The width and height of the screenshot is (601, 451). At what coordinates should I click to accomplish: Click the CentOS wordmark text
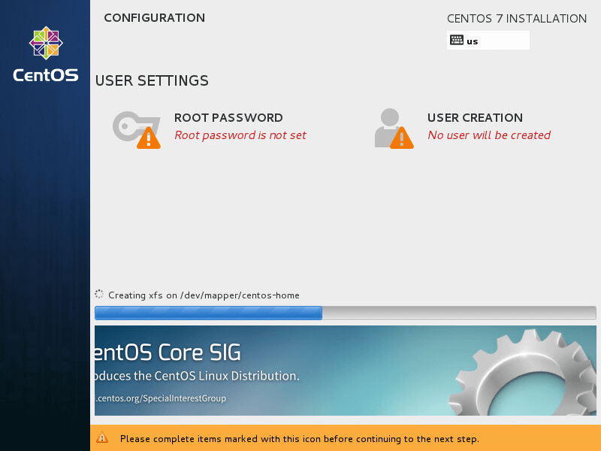coord(46,75)
